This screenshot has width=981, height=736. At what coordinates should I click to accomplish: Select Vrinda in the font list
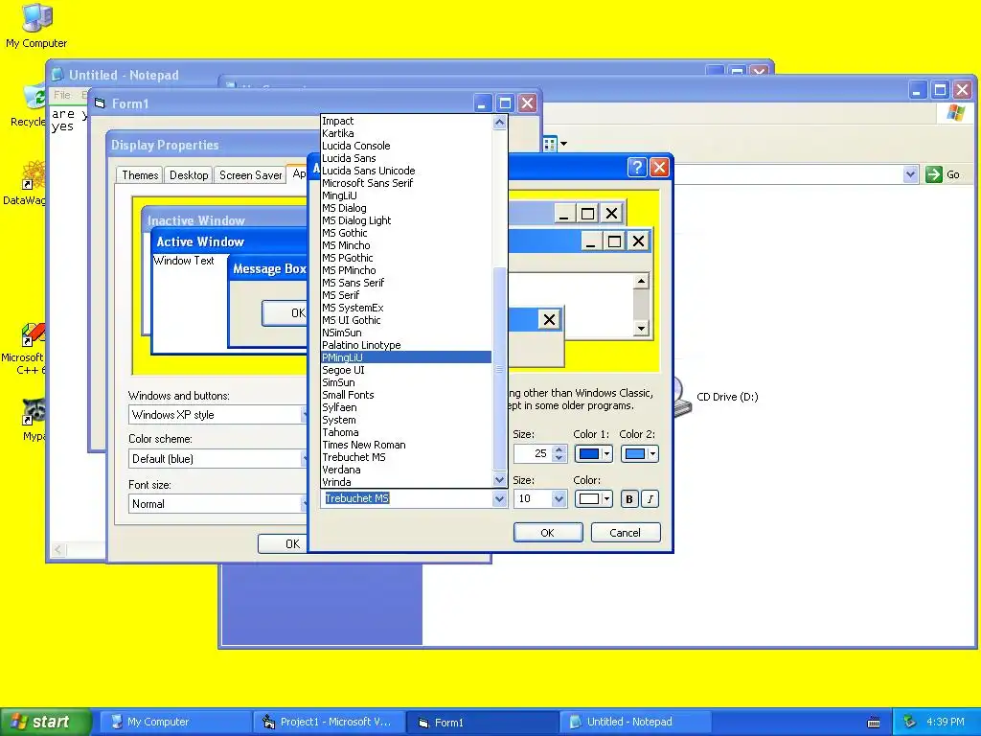coord(406,482)
